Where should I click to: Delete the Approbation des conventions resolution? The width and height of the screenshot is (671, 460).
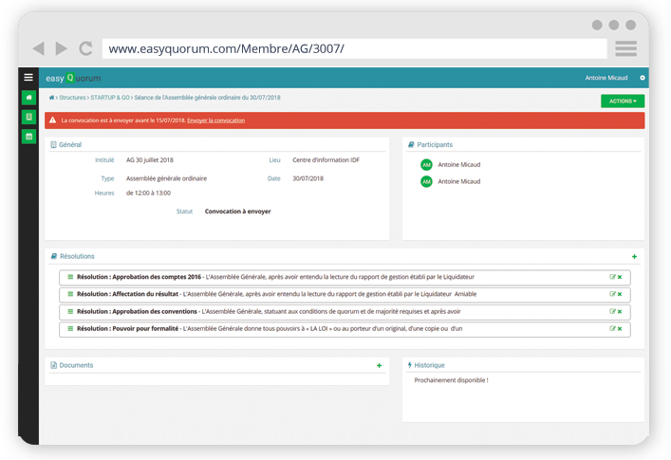[x=620, y=311]
